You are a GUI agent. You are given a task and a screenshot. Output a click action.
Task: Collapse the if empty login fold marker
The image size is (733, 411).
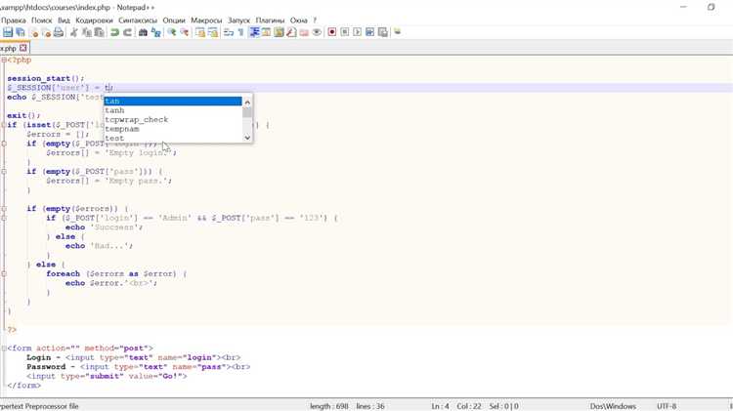point(4,144)
